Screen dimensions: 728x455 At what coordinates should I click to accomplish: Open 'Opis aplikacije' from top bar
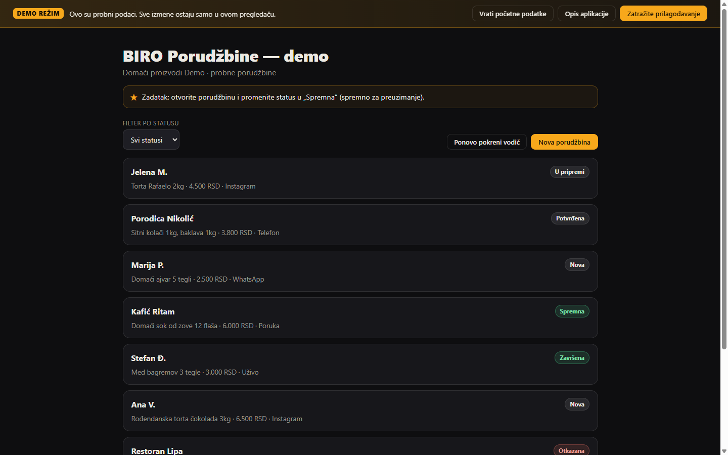(x=586, y=14)
